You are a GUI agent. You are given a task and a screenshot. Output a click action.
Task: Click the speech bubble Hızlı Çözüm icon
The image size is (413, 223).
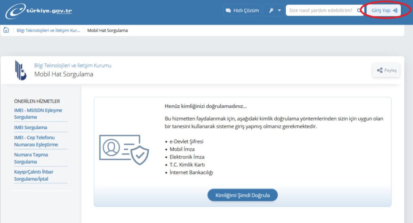[x=228, y=10]
